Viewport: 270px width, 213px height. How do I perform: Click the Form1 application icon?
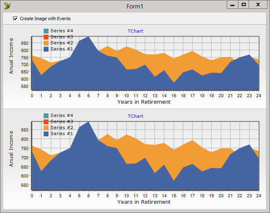(x=7, y=6)
